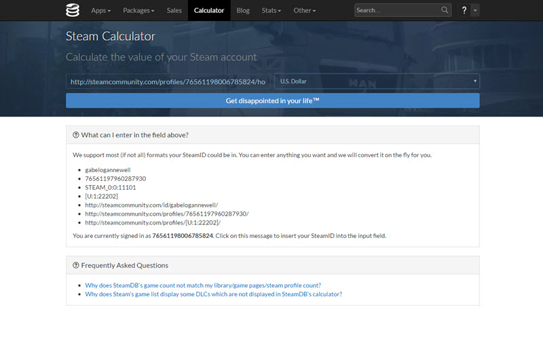The image size is (543, 345).
Task: Open the DLCs not displayed FAQ link
Action: click(213, 294)
